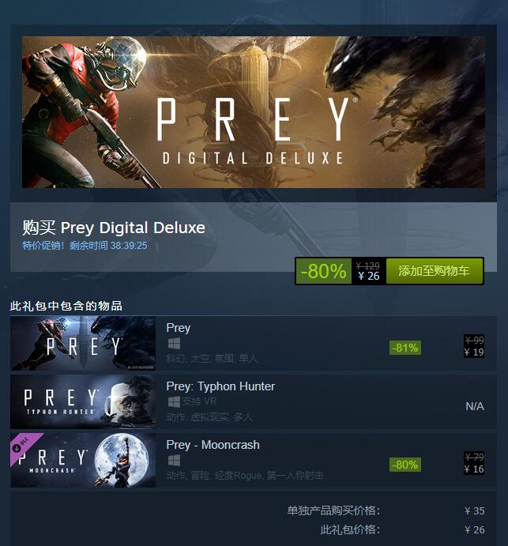
Task: Click the Prey game thumbnail image
Action: coord(83,344)
